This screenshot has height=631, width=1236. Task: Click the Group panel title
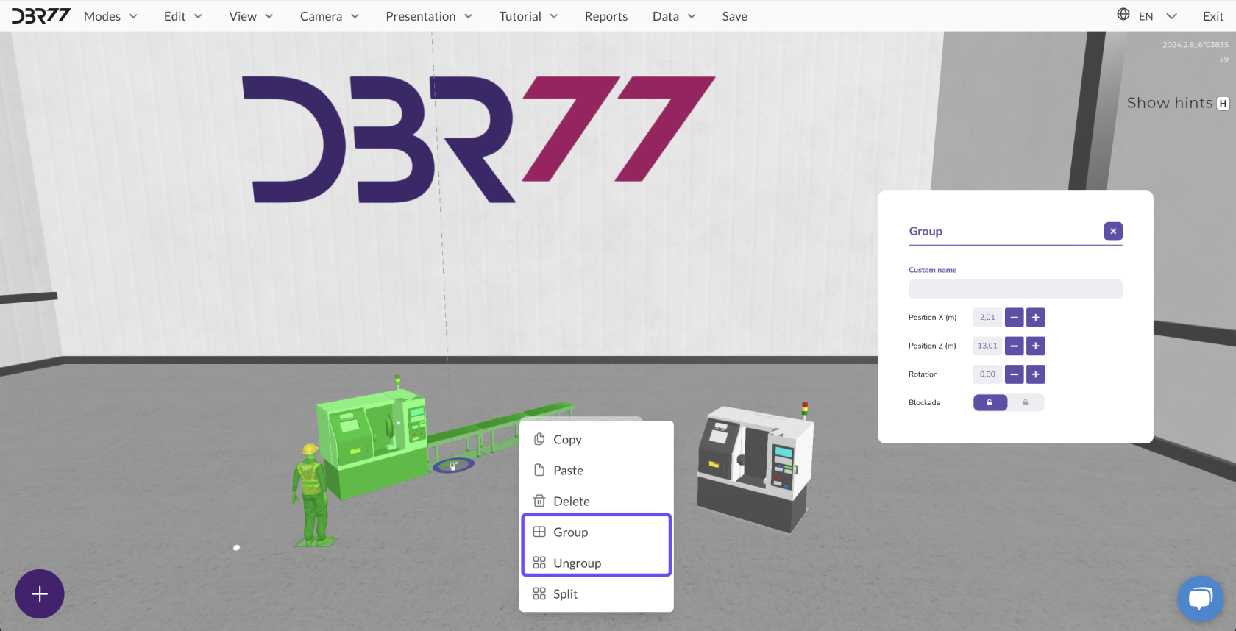(926, 231)
